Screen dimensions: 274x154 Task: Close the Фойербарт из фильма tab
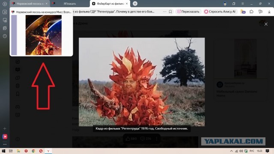tap(127, 4)
